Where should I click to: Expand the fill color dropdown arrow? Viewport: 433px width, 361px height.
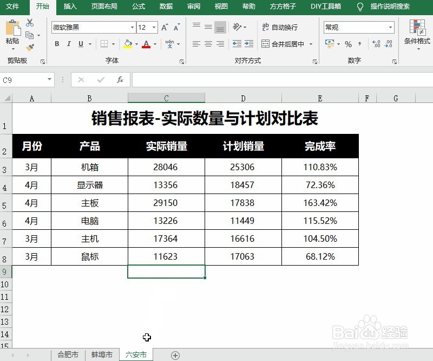point(136,44)
